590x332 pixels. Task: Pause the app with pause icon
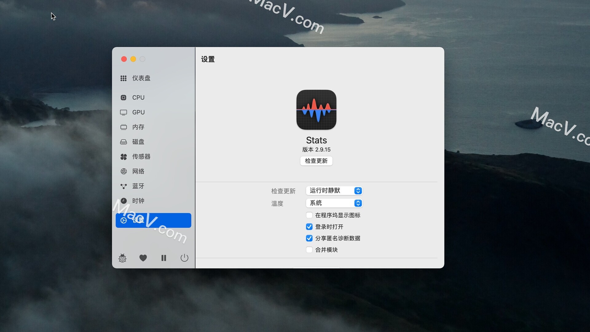[x=164, y=258]
